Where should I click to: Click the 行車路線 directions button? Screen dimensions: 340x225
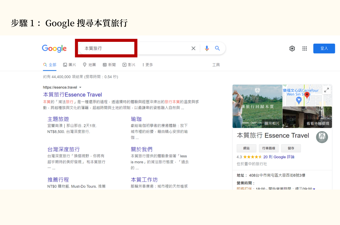click(269, 148)
